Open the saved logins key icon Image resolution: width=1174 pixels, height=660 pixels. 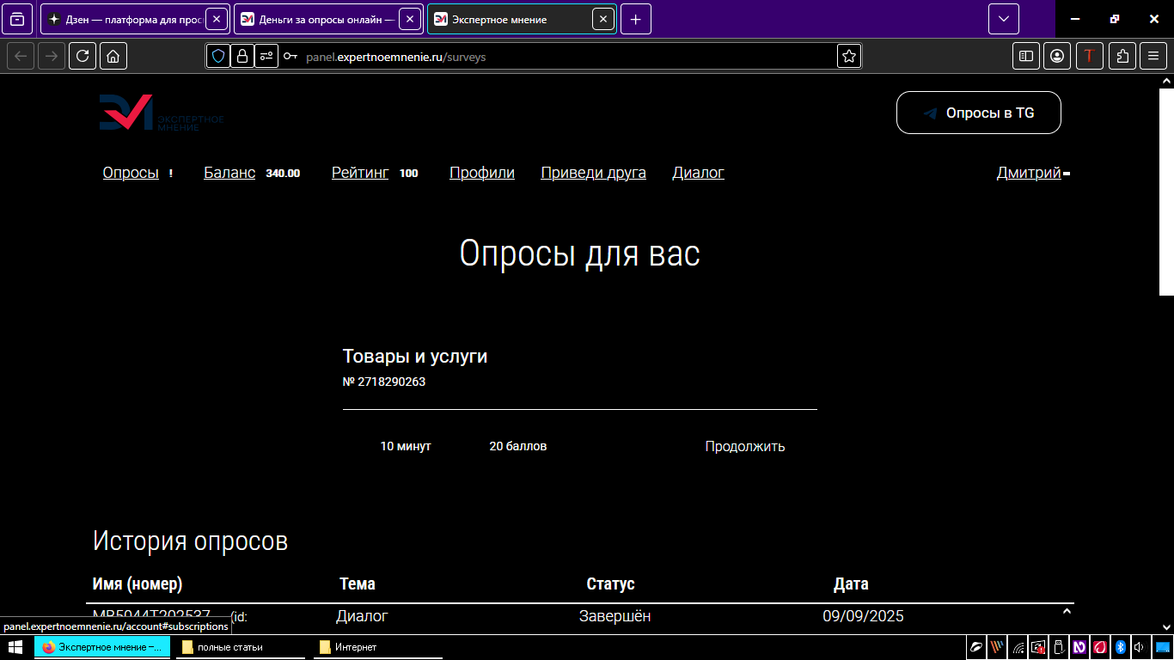click(290, 56)
